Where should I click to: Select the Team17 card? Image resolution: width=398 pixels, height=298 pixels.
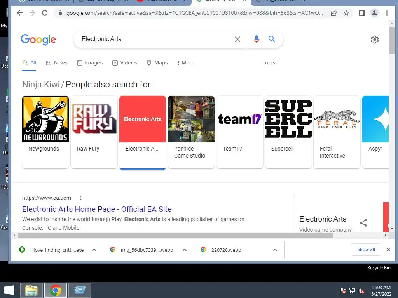[239, 132]
